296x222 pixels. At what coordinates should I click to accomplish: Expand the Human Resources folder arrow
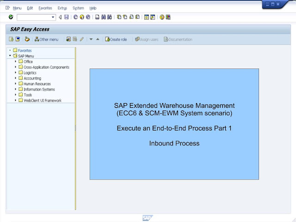(16, 83)
